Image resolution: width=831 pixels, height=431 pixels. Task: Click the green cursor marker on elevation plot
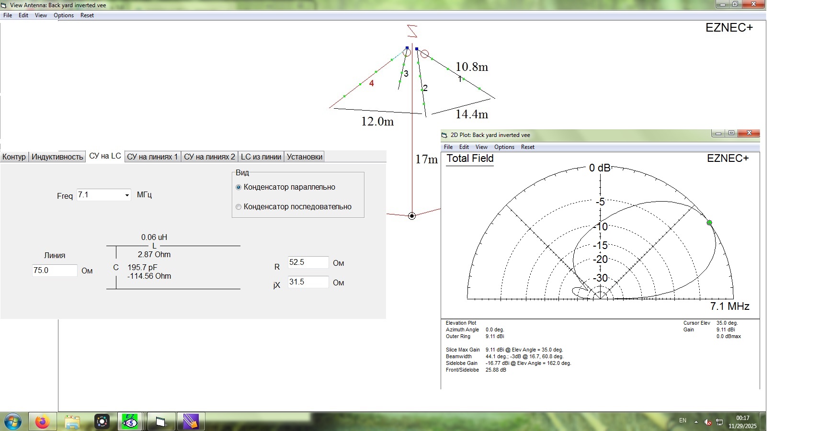[x=709, y=223]
